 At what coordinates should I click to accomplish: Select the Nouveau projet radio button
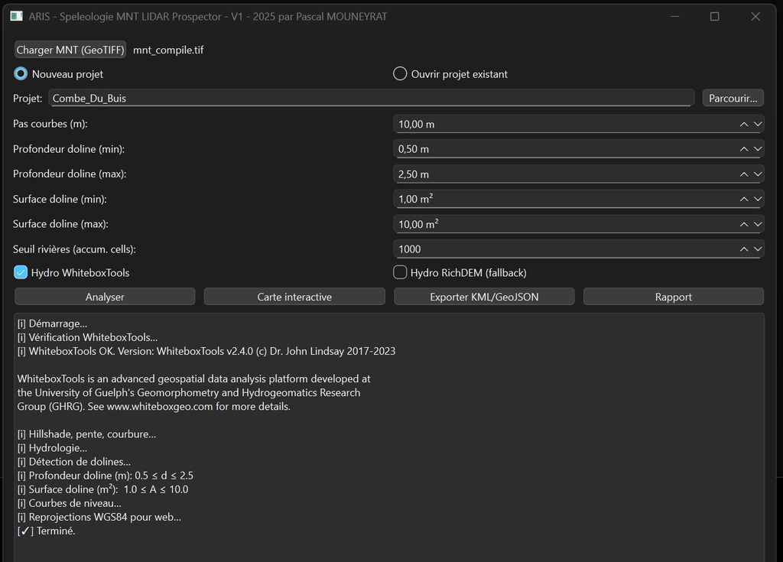click(21, 74)
